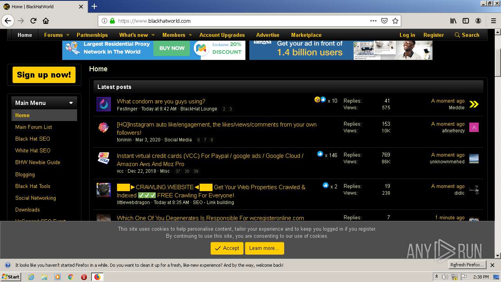
Task: Click the Sign up now! button
Action: click(x=44, y=75)
